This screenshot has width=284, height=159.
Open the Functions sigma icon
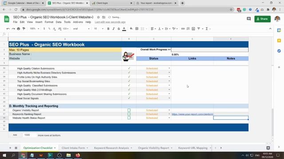(207, 29)
